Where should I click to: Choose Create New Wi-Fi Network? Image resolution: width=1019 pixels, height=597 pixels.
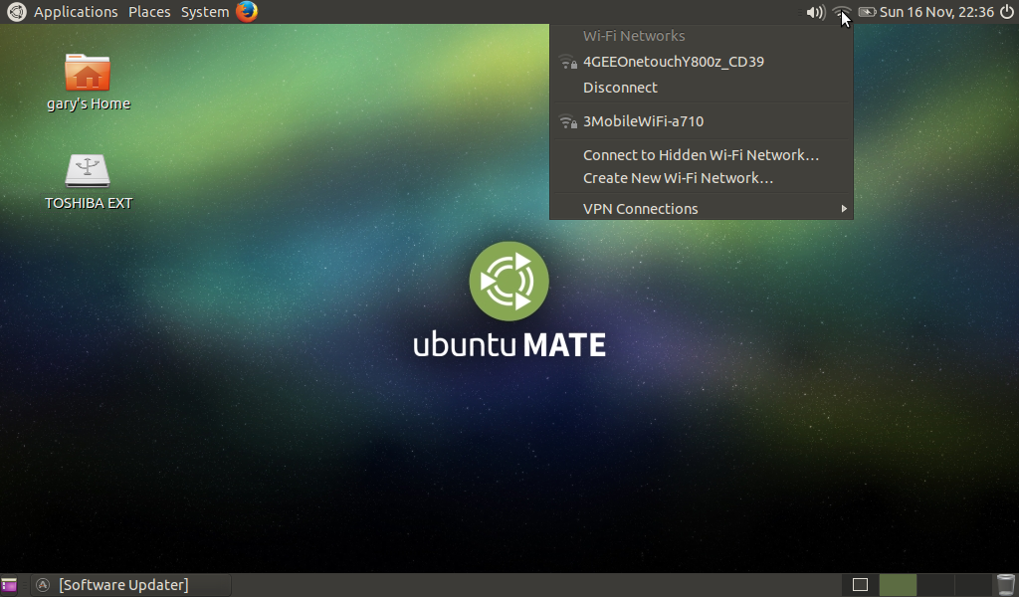(x=702, y=178)
